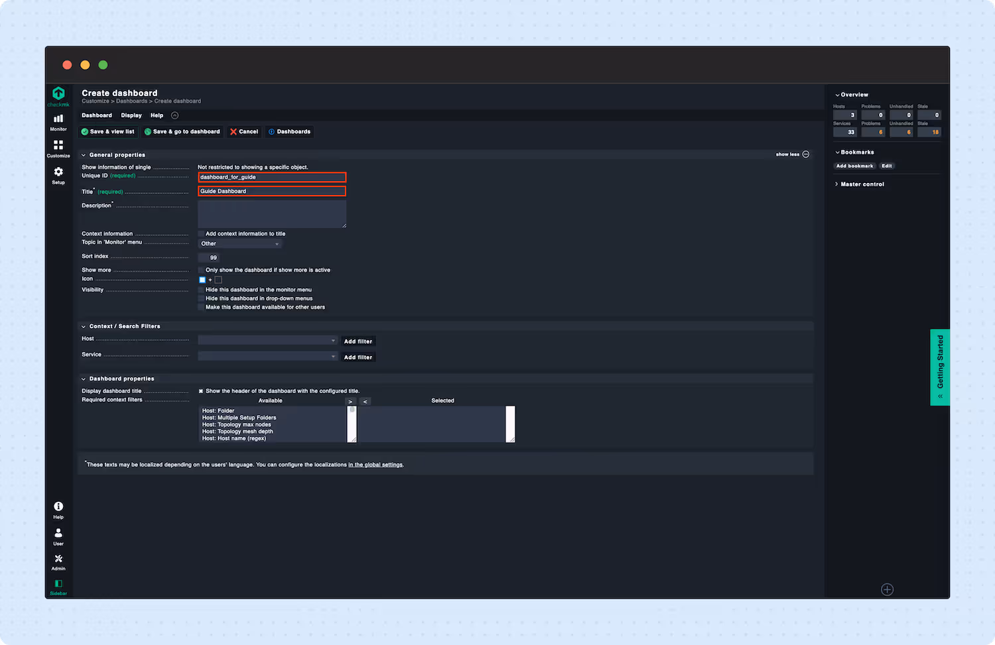The width and height of the screenshot is (995, 645).
Task: Click the Add bookmark link
Action: coord(854,166)
